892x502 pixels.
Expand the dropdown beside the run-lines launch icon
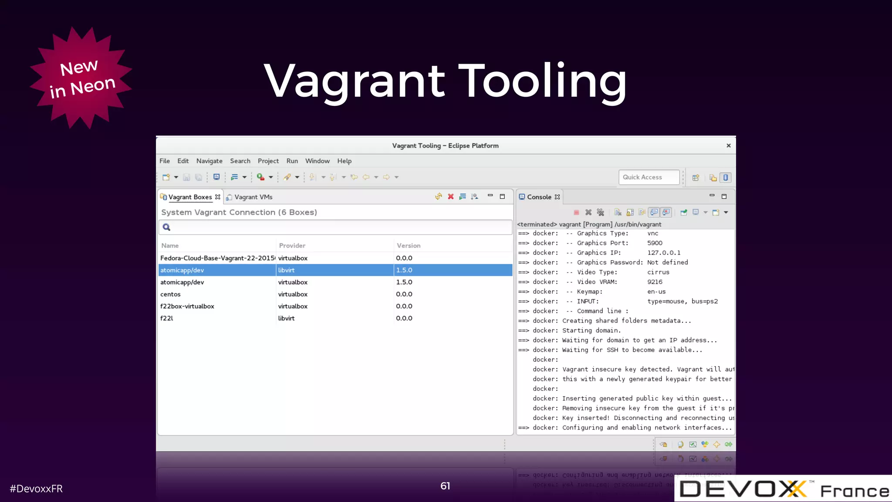point(244,177)
